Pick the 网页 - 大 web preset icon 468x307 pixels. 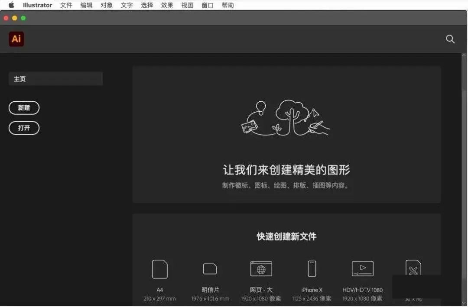[261, 269]
